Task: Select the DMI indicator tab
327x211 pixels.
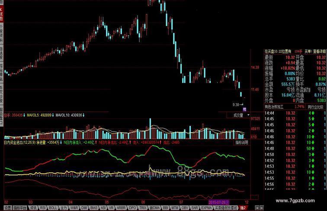Action: tap(84, 208)
